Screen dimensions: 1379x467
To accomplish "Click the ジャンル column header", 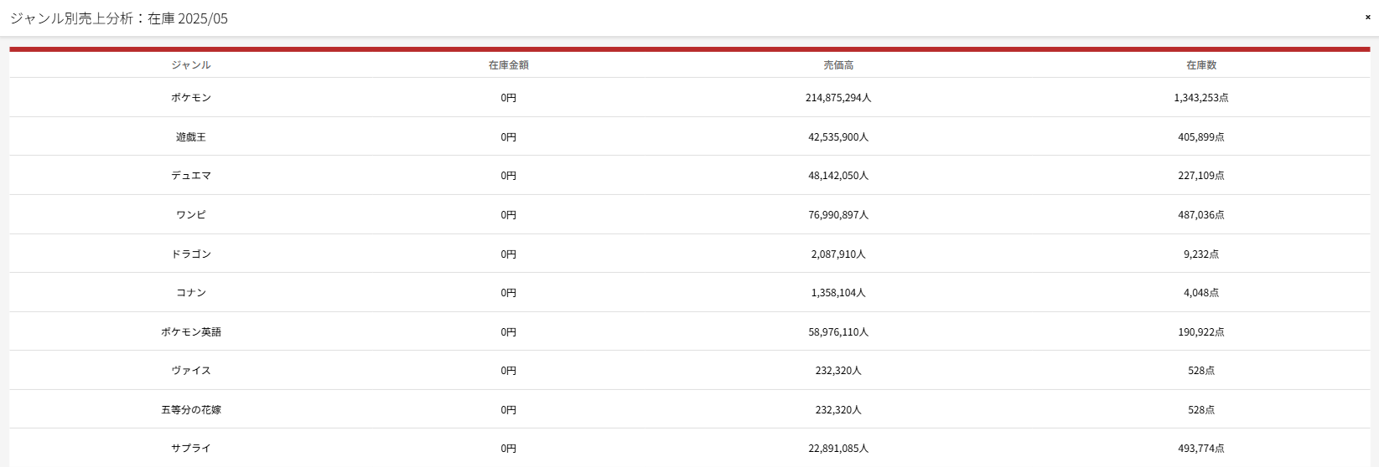I will tap(191, 65).
